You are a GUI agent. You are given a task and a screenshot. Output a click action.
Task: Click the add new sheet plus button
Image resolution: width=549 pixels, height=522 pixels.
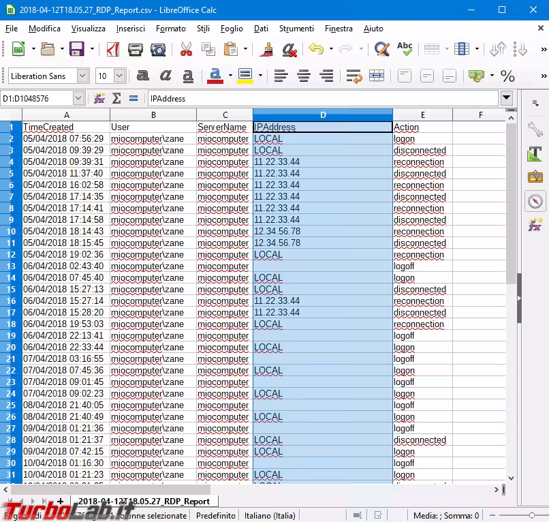pyautogui.click(x=60, y=502)
